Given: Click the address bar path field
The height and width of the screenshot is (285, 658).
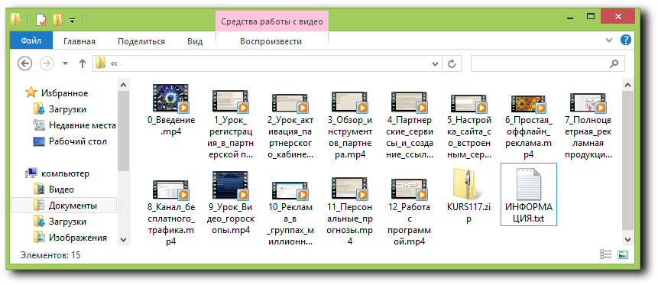Looking at the screenshot, I should pos(268,63).
